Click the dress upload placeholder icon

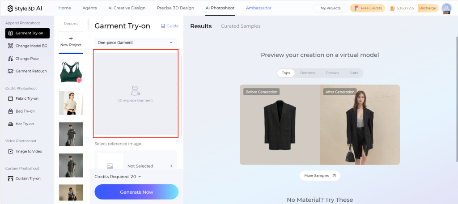click(x=135, y=91)
